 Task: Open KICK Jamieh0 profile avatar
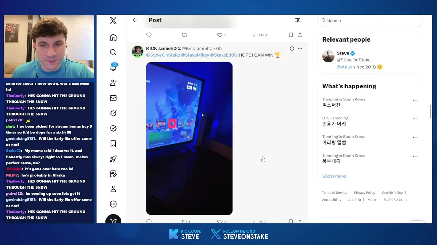pos(138,51)
